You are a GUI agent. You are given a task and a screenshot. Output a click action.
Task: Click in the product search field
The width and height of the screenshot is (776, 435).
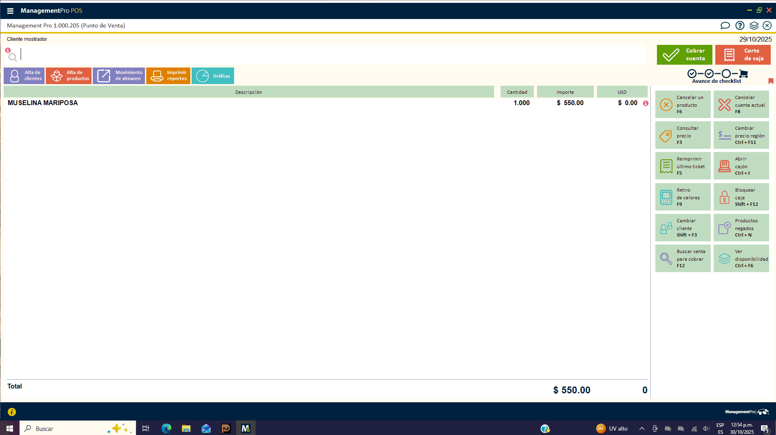tap(324, 55)
